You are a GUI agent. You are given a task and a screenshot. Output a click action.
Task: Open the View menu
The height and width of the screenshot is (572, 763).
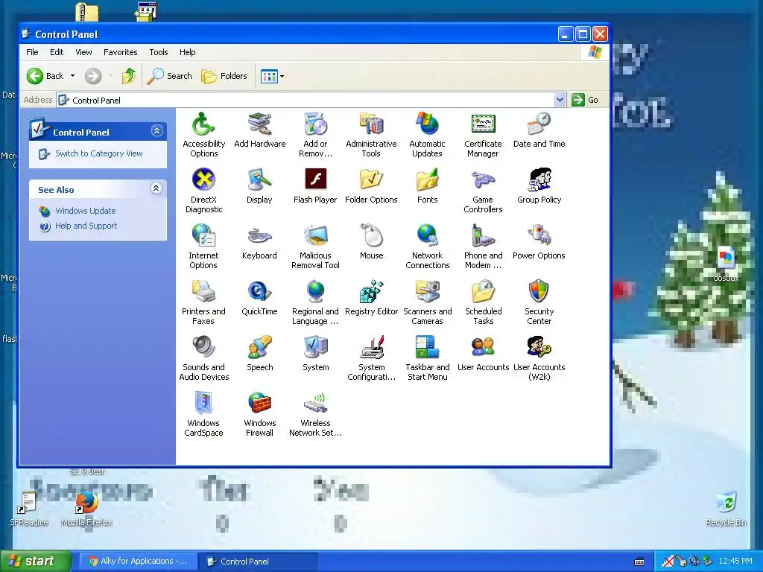(x=83, y=52)
